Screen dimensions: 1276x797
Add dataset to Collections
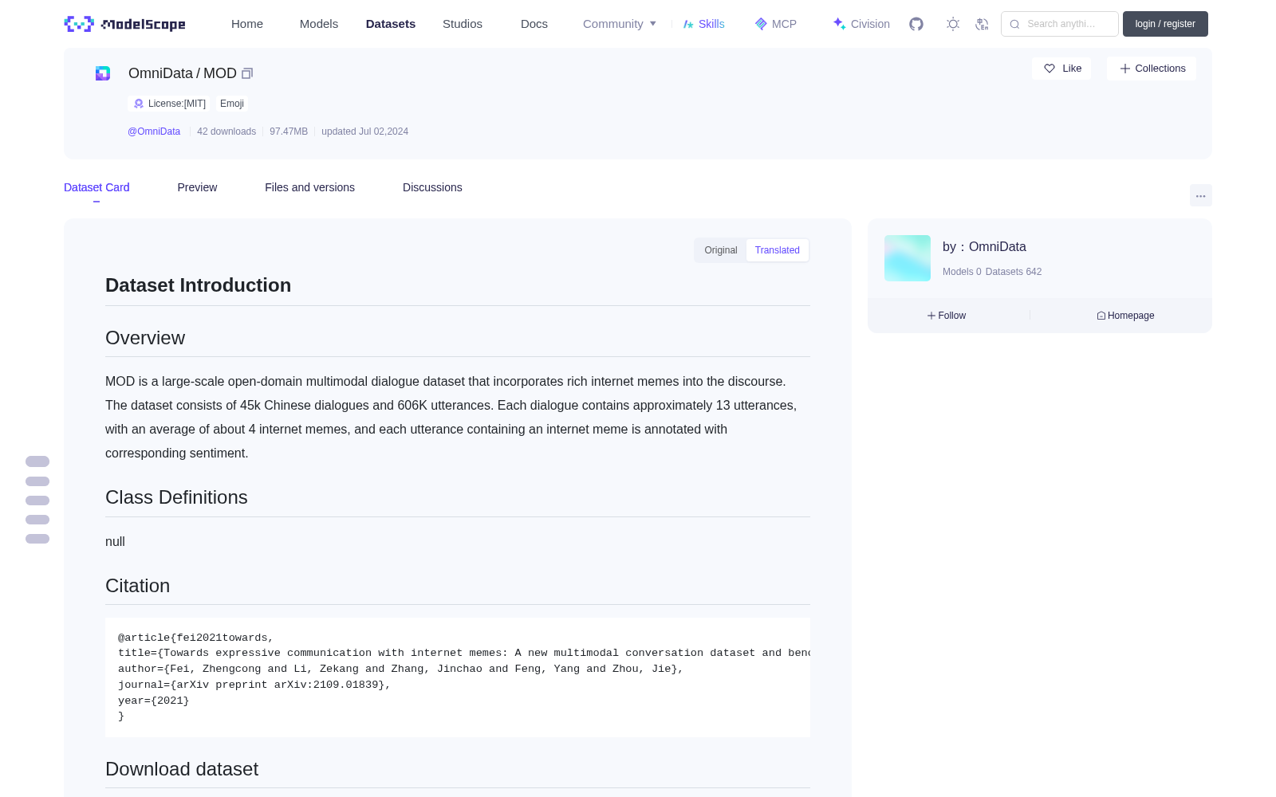pos(1152,69)
